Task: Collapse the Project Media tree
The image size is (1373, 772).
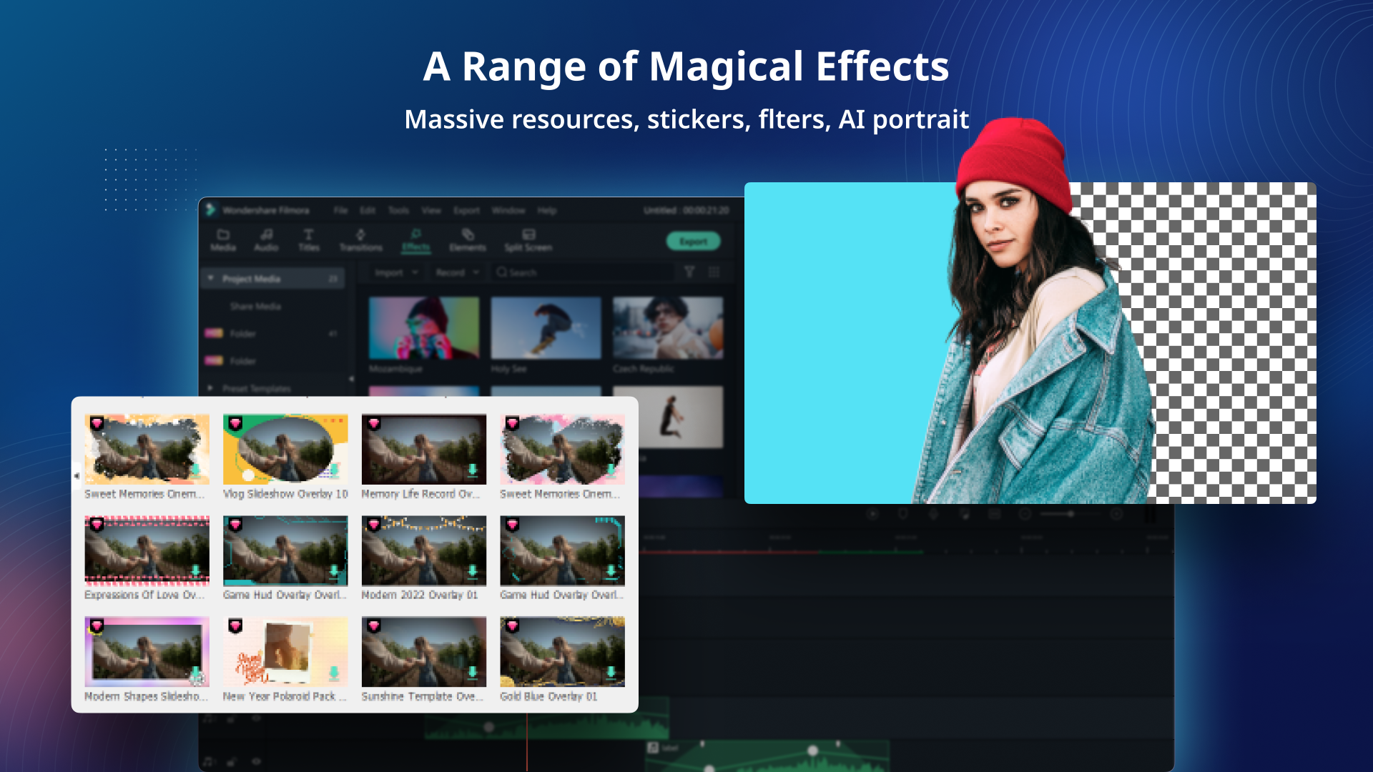Action: coord(211,278)
